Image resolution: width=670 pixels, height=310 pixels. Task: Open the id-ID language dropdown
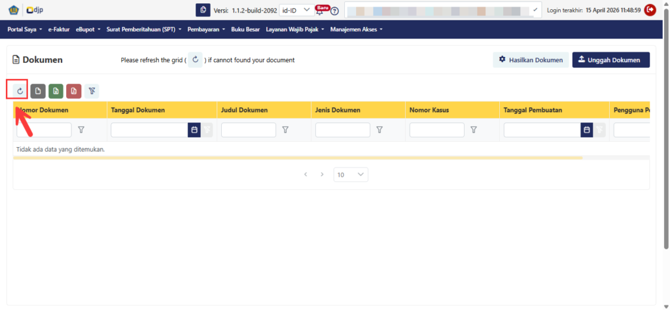295,10
